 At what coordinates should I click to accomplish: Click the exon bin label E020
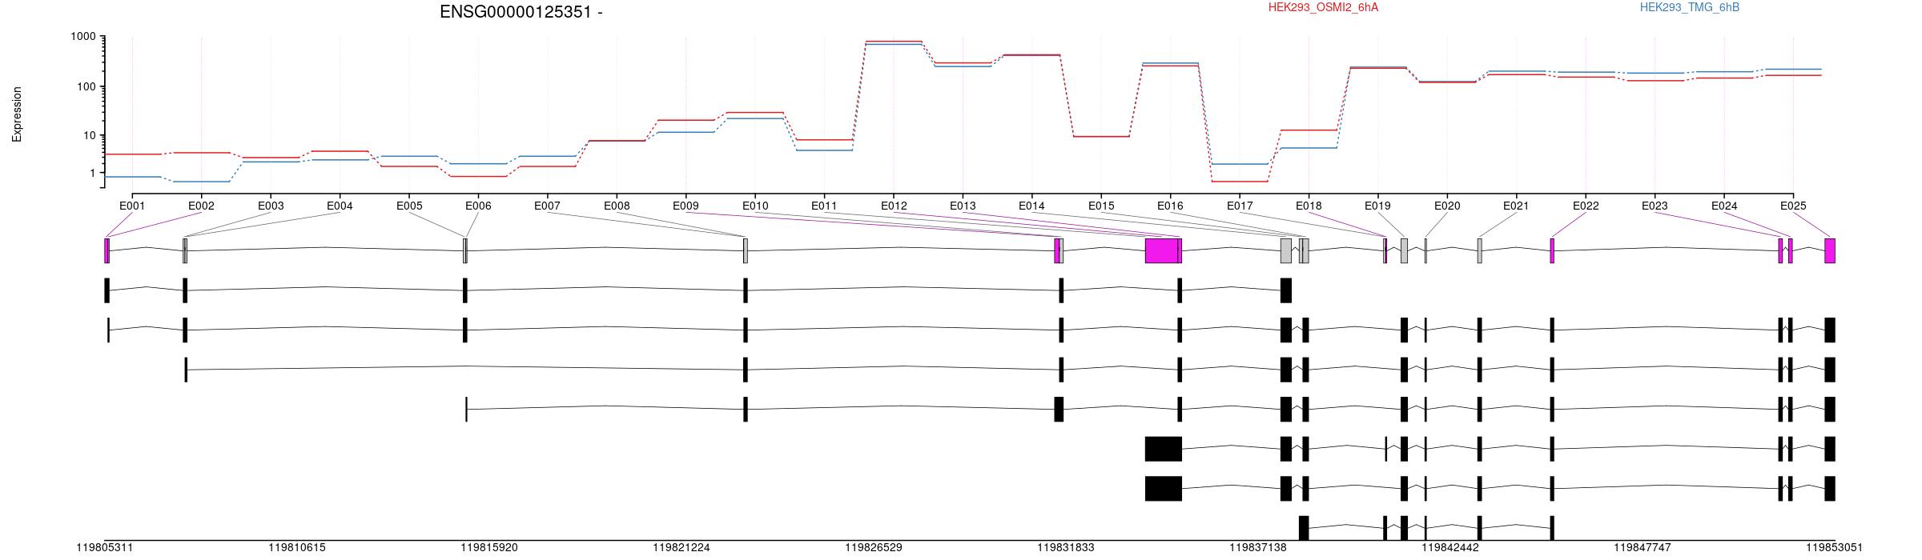coord(1447,206)
